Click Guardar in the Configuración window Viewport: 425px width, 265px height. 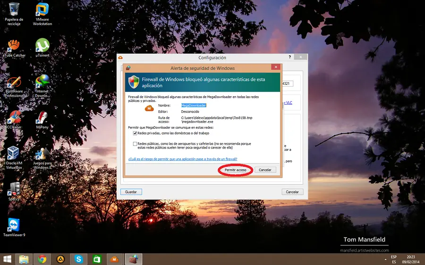pyautogui.click(x=131, y=191)
